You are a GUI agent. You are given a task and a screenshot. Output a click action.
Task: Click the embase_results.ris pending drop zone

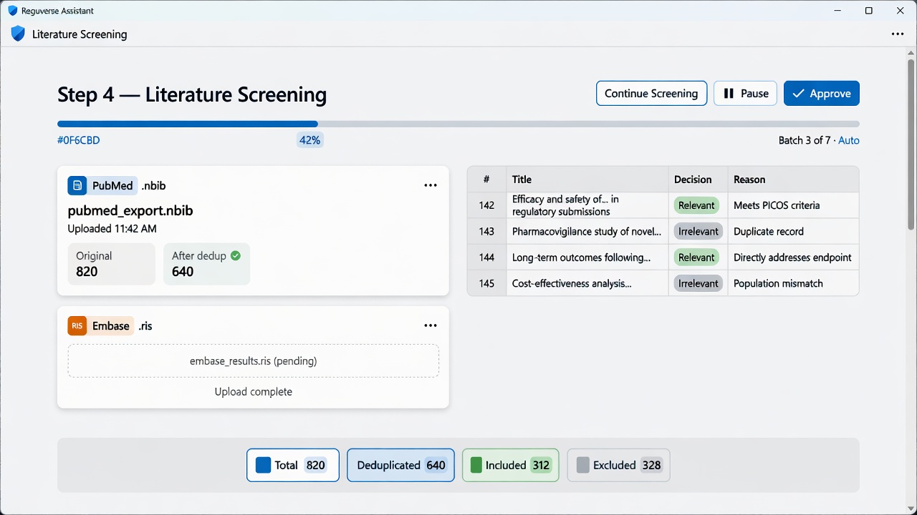pos(254,360)
